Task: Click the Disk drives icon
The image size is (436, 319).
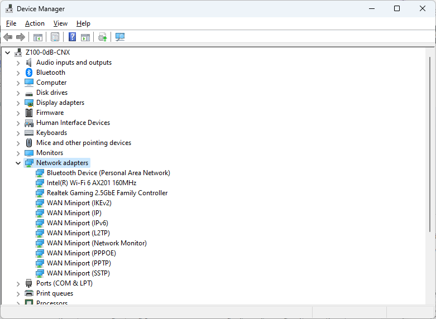Action: point(29,93)
